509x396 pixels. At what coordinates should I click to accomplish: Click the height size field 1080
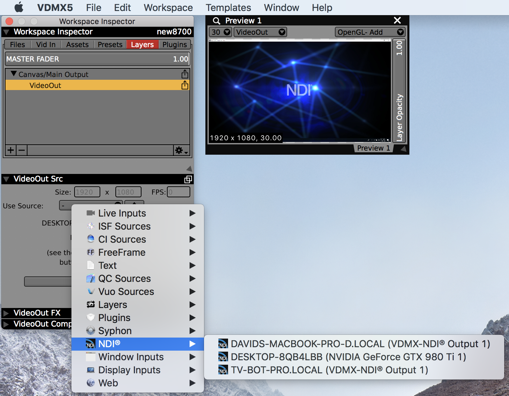click(x=128, y=192)
